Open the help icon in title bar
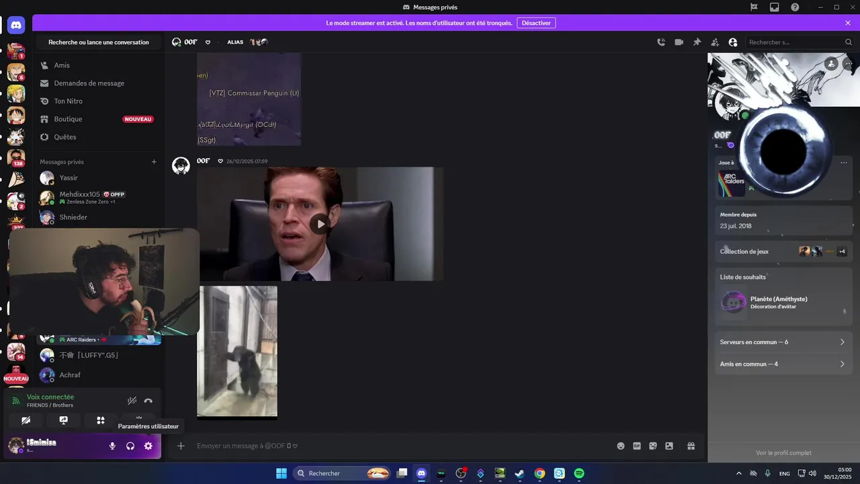860x484 pixels. [x=795, y=7]
